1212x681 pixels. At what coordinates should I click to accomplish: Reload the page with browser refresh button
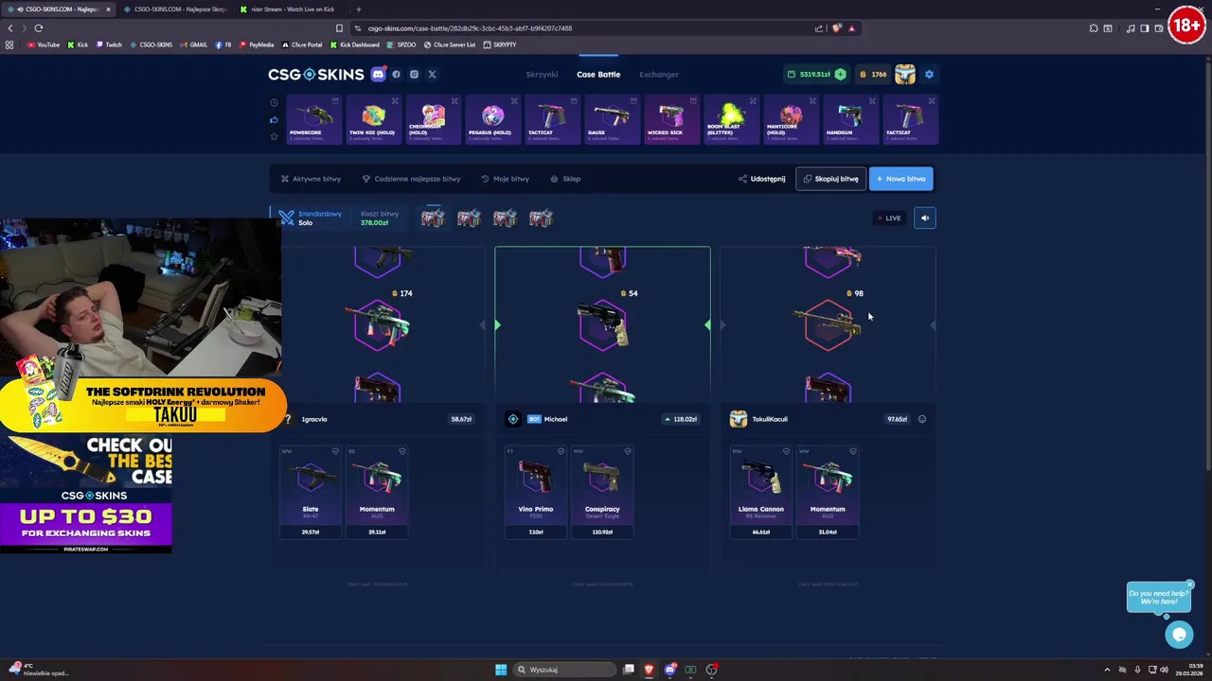[39, 28]
